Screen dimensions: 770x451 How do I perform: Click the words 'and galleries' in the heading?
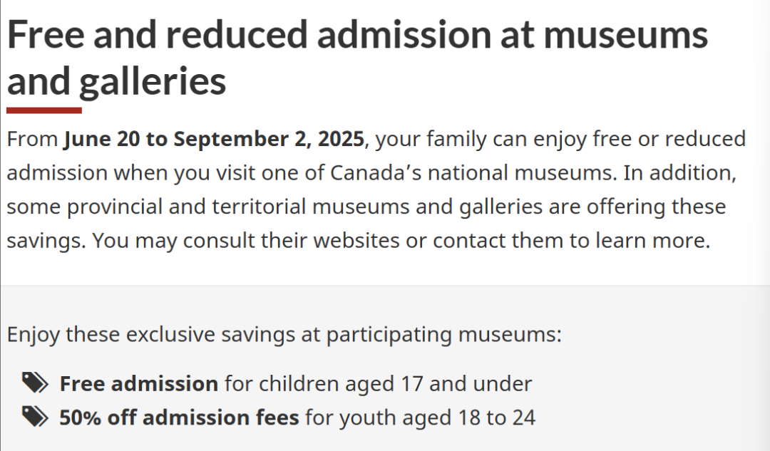pos(116,81)
